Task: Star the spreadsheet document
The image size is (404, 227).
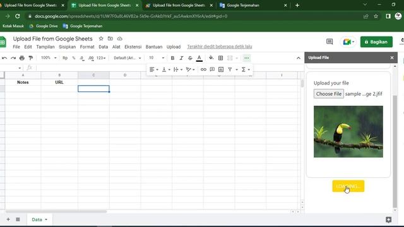Action: [x=101, y=38]
